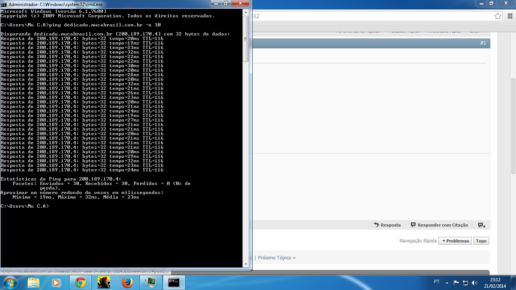
Task: Click the Resposta reply button
Action: (x=387, y=225)
